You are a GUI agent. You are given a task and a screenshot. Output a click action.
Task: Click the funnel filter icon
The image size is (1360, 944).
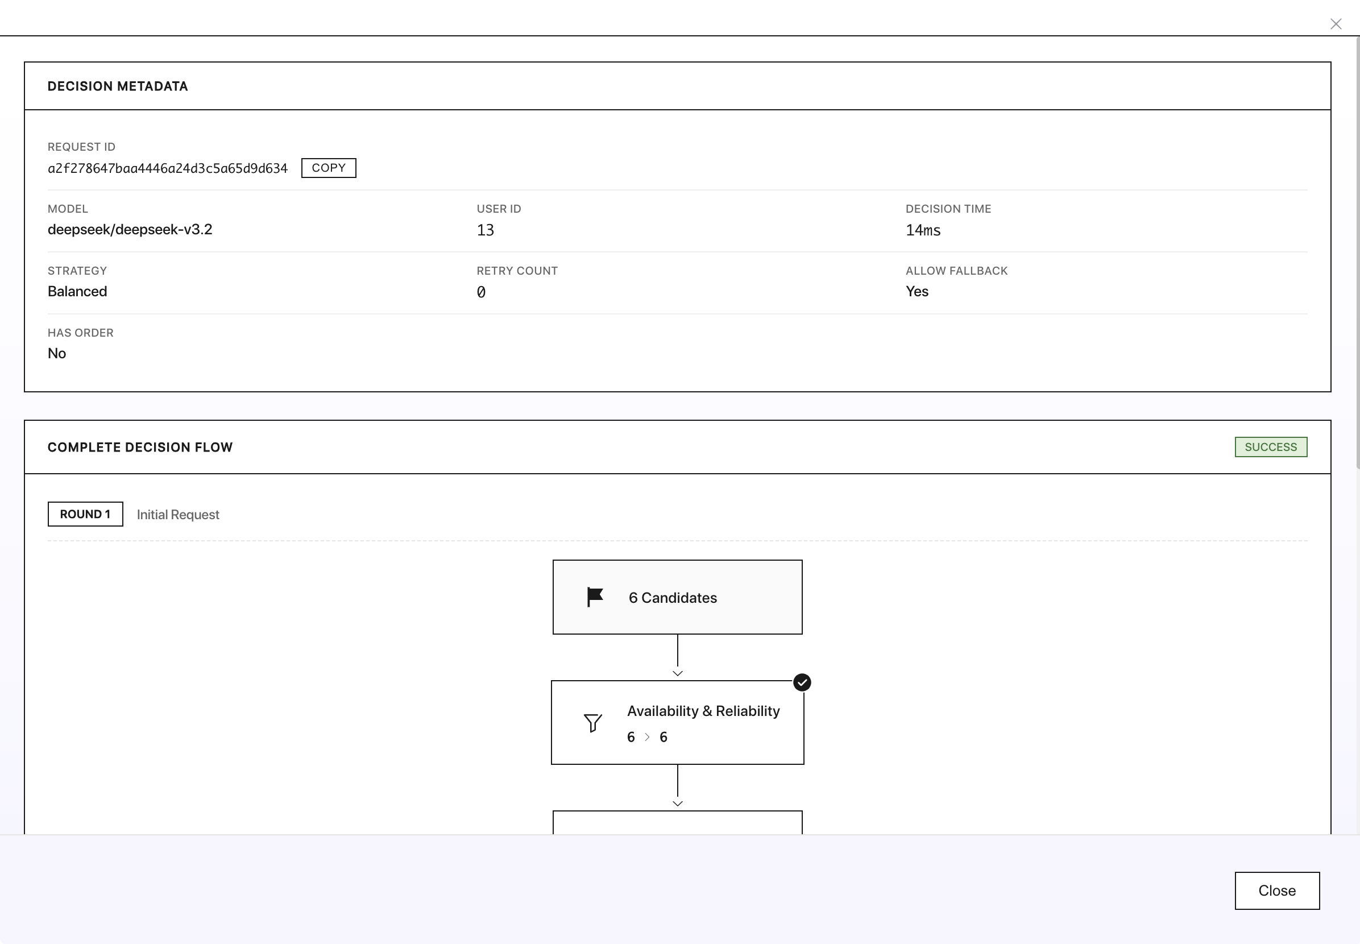point(592,722)
